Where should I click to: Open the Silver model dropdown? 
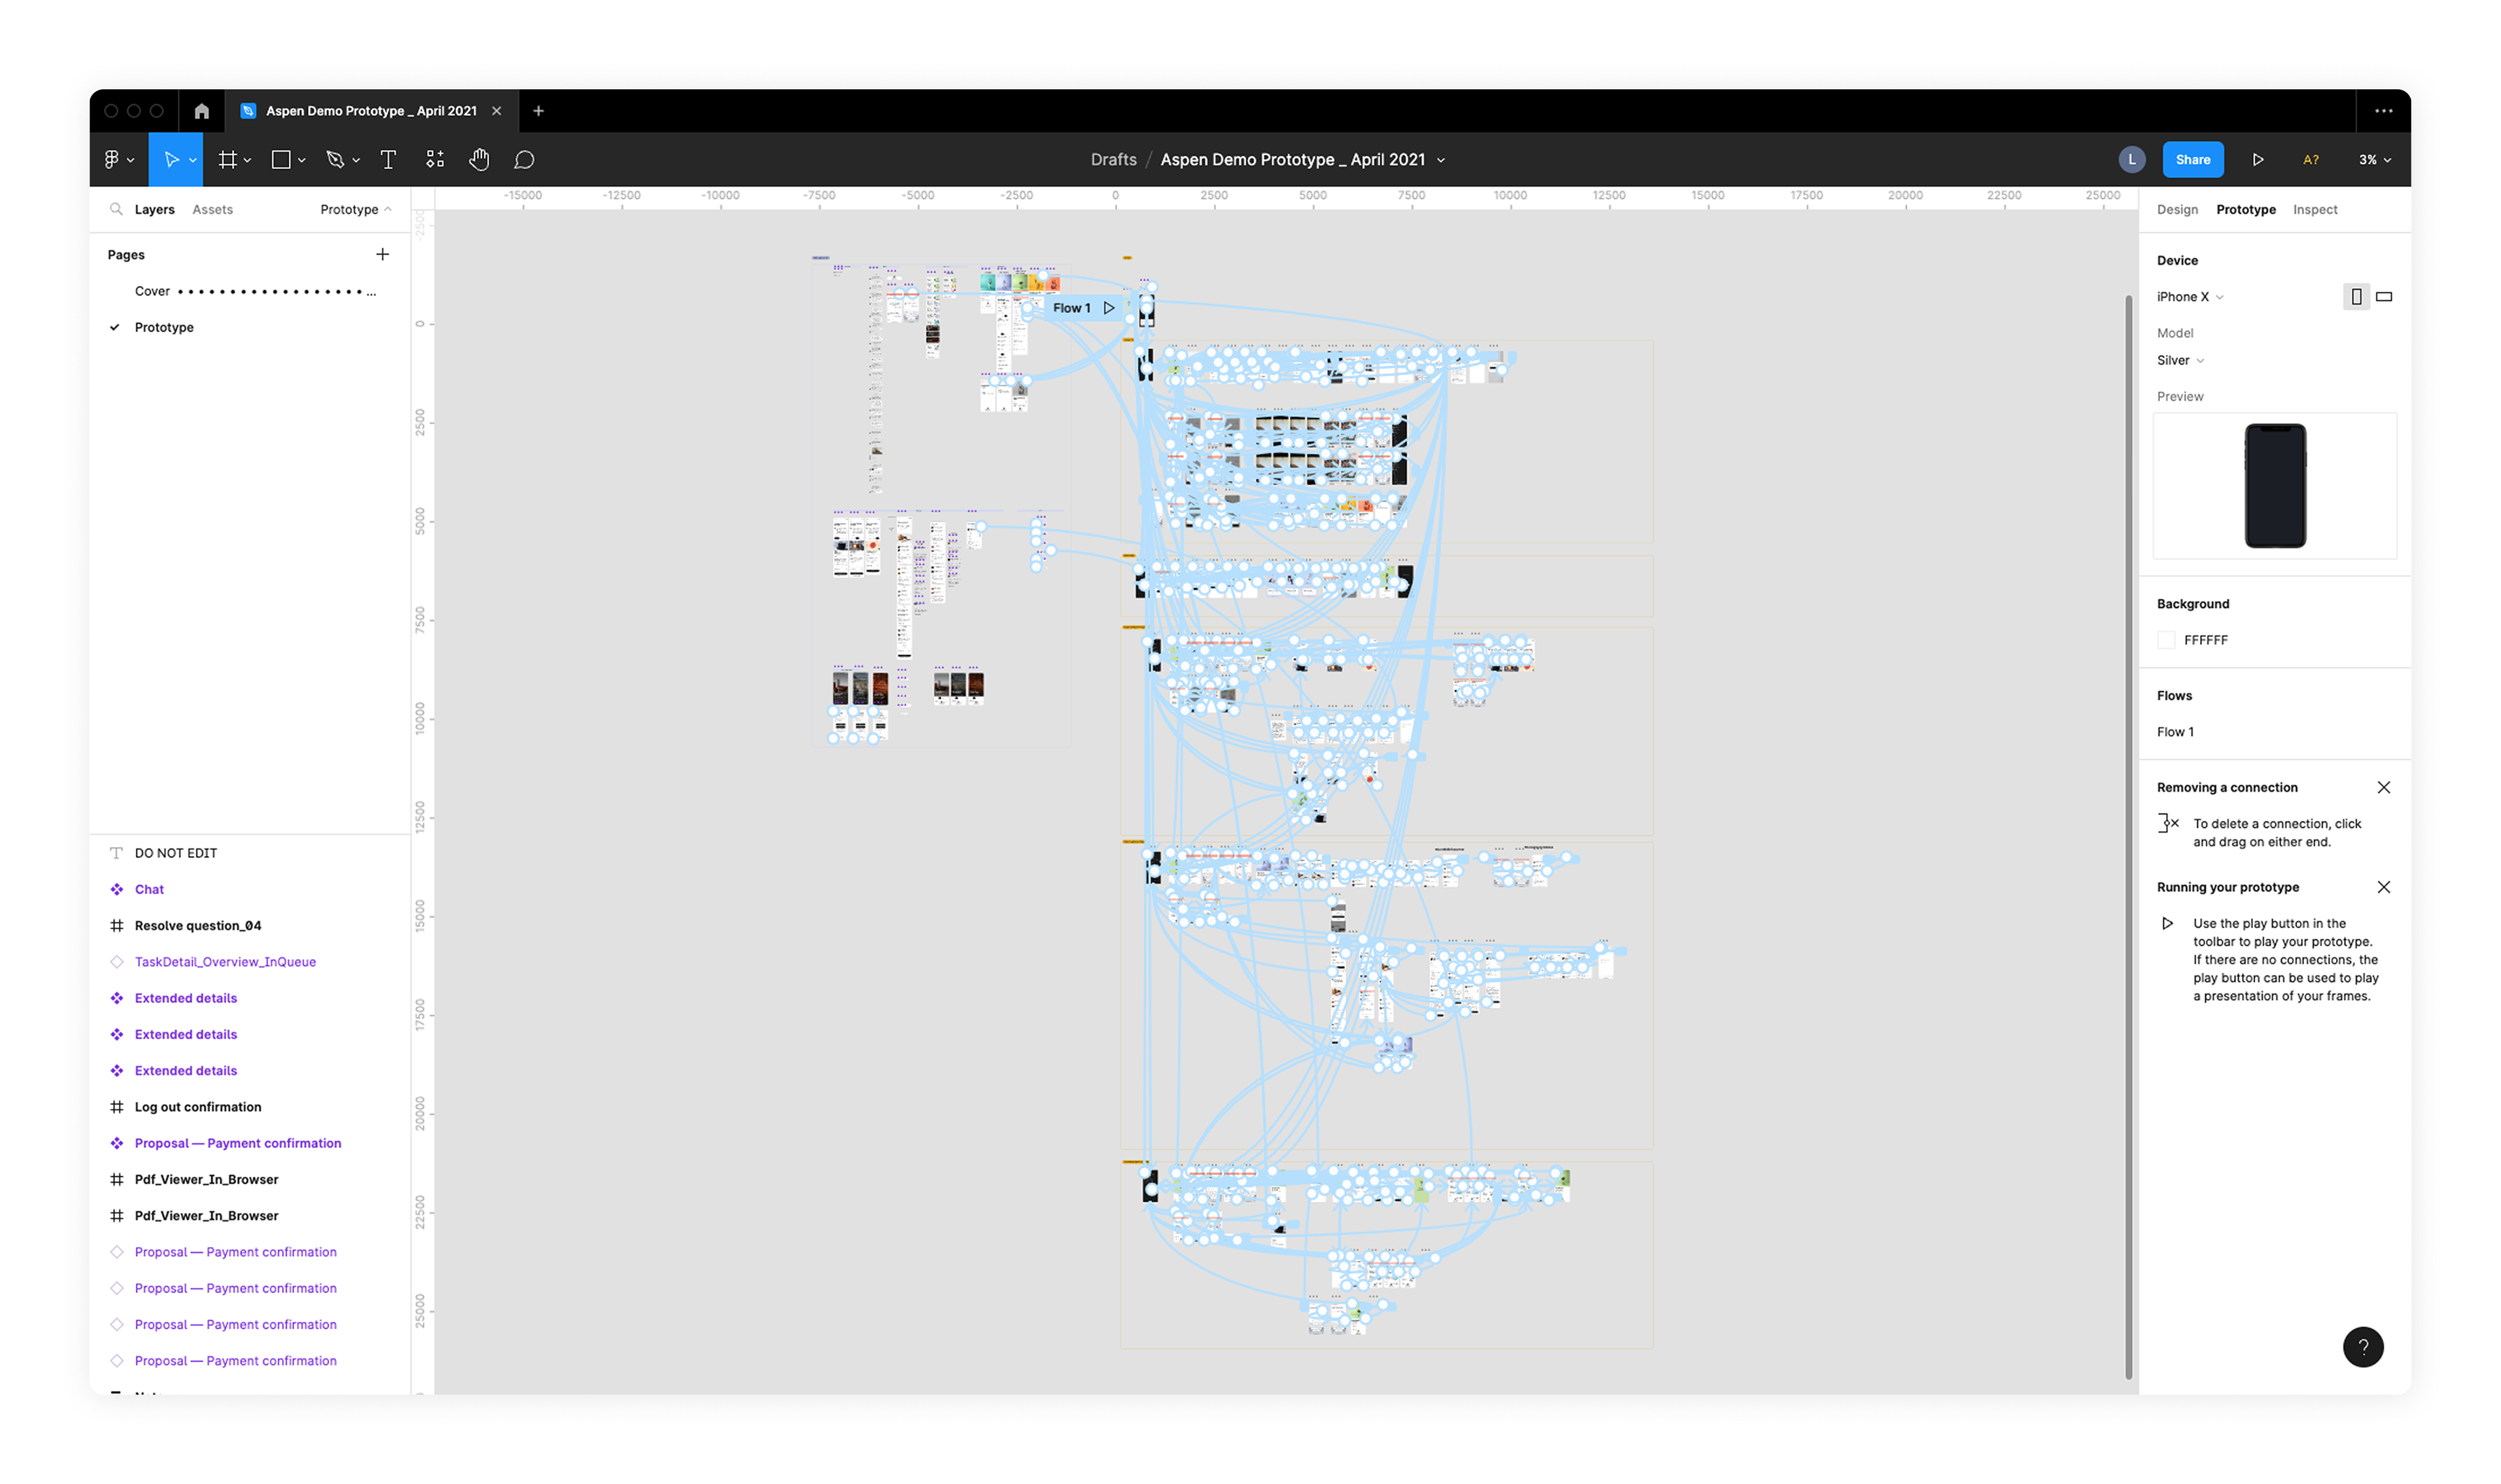click(2180, 361)
